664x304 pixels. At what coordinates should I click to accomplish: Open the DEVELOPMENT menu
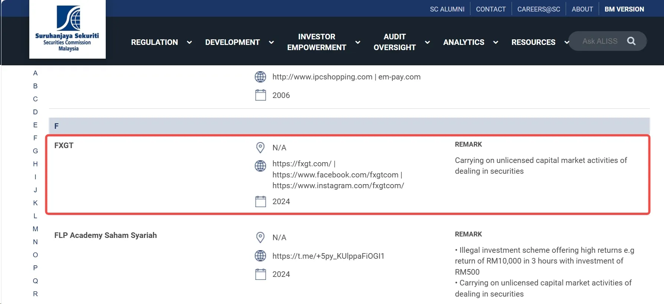pos(233,42)
